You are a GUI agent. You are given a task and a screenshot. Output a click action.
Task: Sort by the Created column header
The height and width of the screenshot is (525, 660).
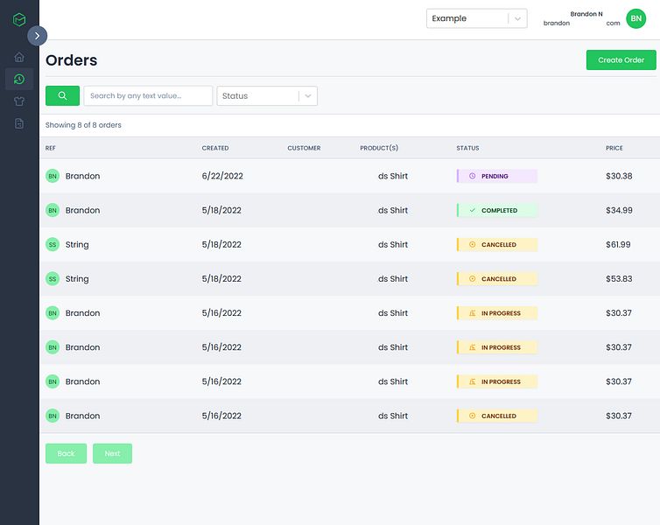click(215, 148)
